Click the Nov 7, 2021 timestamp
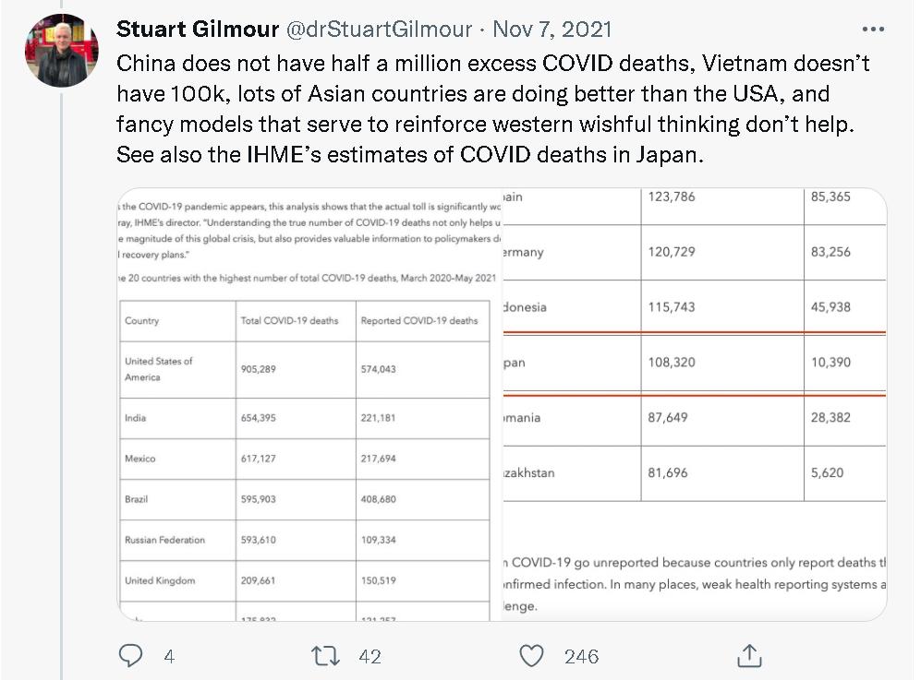 551,30
